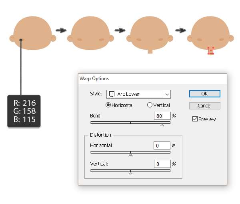Click the selected chin shape with red bounding box
The width and height of the screenshot is (240, 204).
pos(211,50)
